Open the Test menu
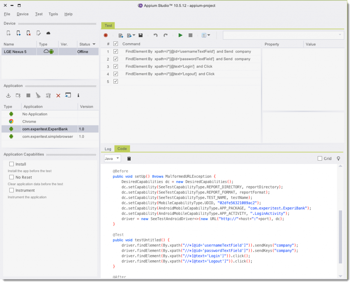The width and height of the screenshot is (352, 284). [x=38, y=14]
